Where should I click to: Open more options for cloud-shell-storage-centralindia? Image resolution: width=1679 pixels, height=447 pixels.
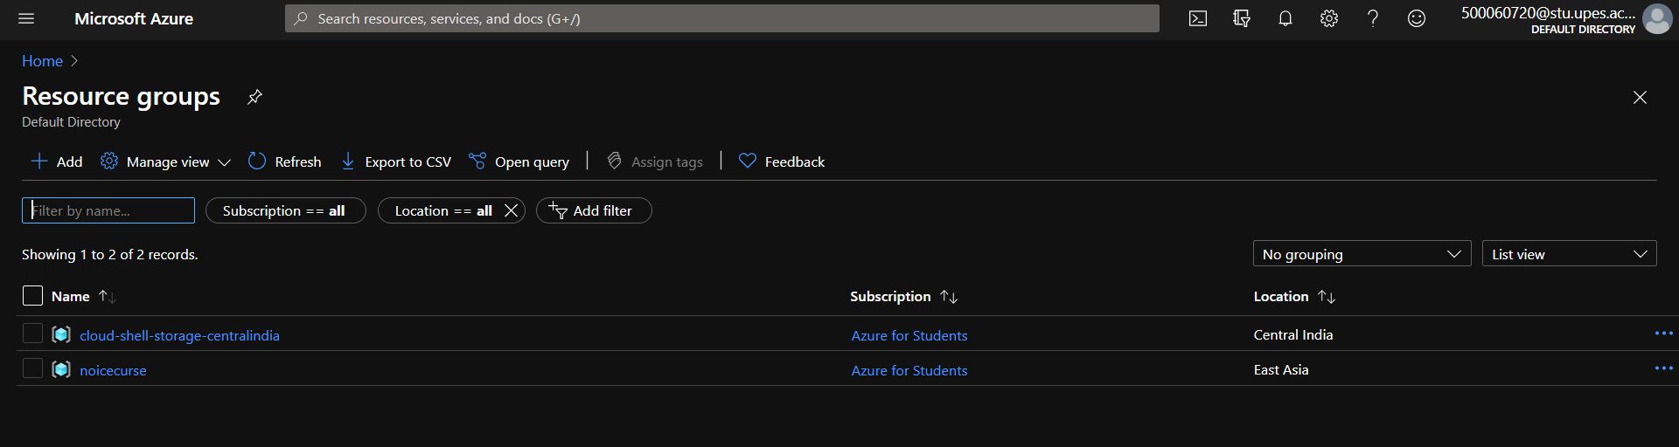coord(1663,334)
